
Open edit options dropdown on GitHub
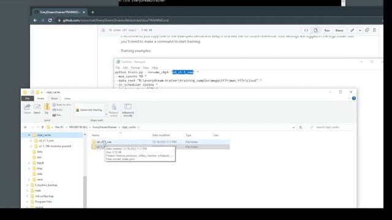click(360, 31)
